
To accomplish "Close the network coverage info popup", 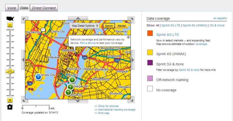I will [x=128, y=37].
